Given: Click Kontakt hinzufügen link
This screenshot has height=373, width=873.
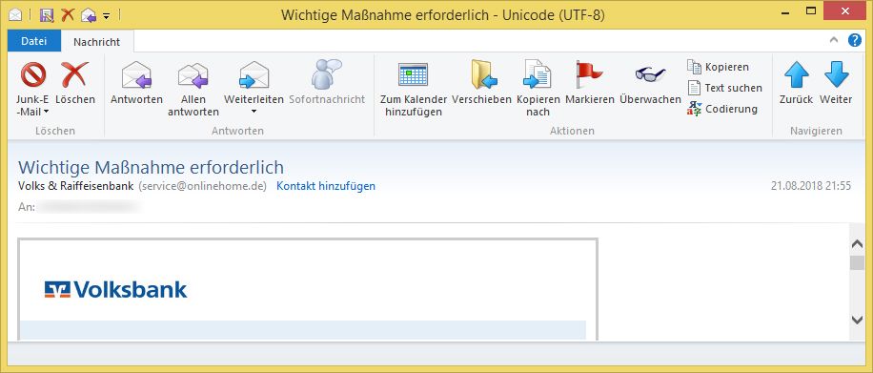Looking at the screenshot, I should (x=326, y=186).
